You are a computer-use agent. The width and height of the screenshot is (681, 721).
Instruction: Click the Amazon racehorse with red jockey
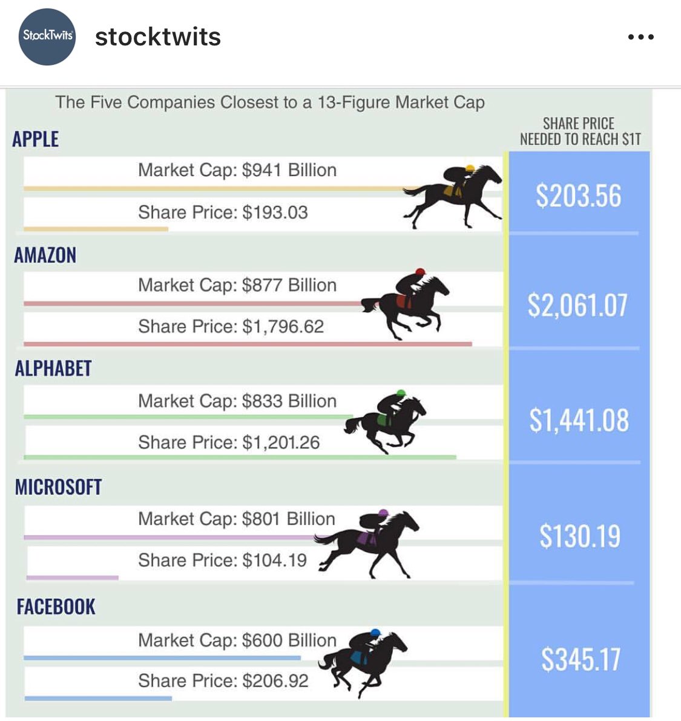tap(405, 304)
